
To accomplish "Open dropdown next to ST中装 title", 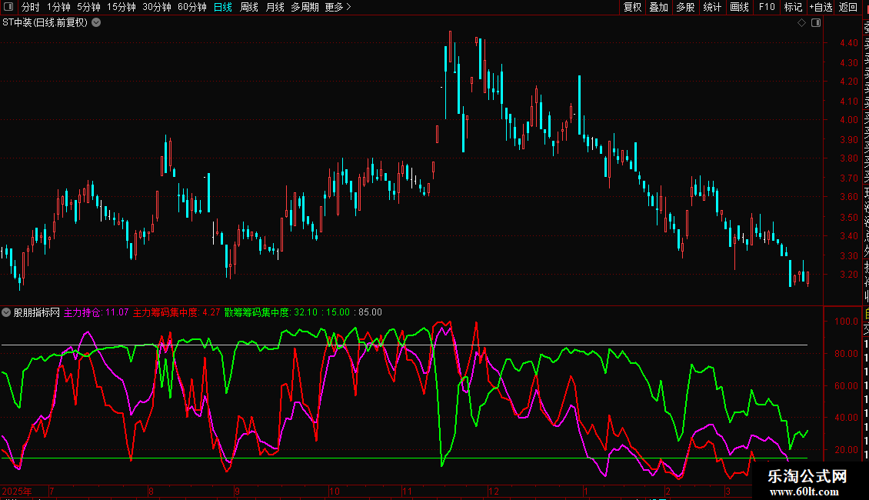I will coord(96,23).
